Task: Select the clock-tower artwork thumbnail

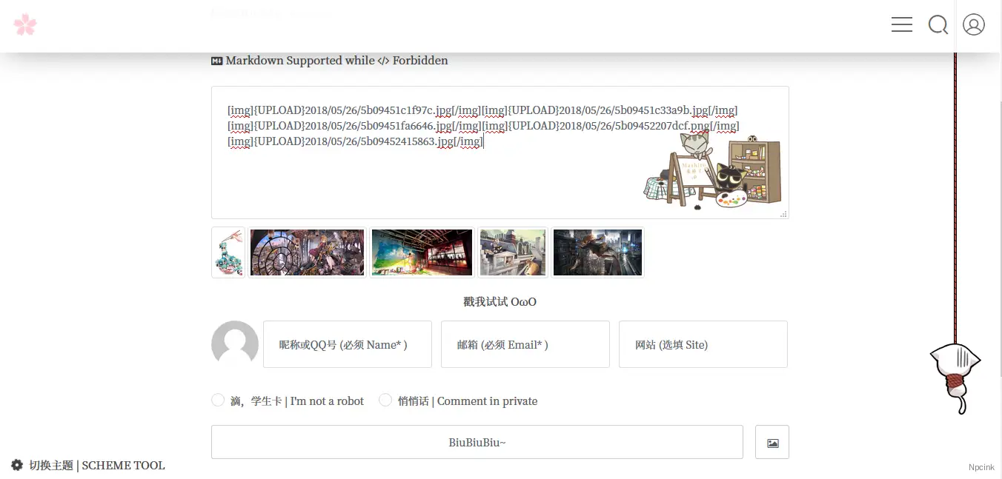Action: [x=308, y=252]
